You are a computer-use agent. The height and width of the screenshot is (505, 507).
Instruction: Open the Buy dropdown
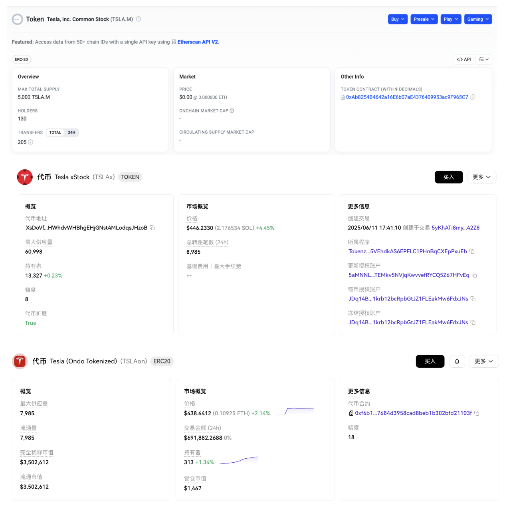tap(398, 19)
